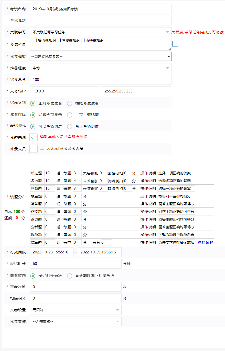
Task: Click the 考试科目 text area
Action: click(101, 44)
